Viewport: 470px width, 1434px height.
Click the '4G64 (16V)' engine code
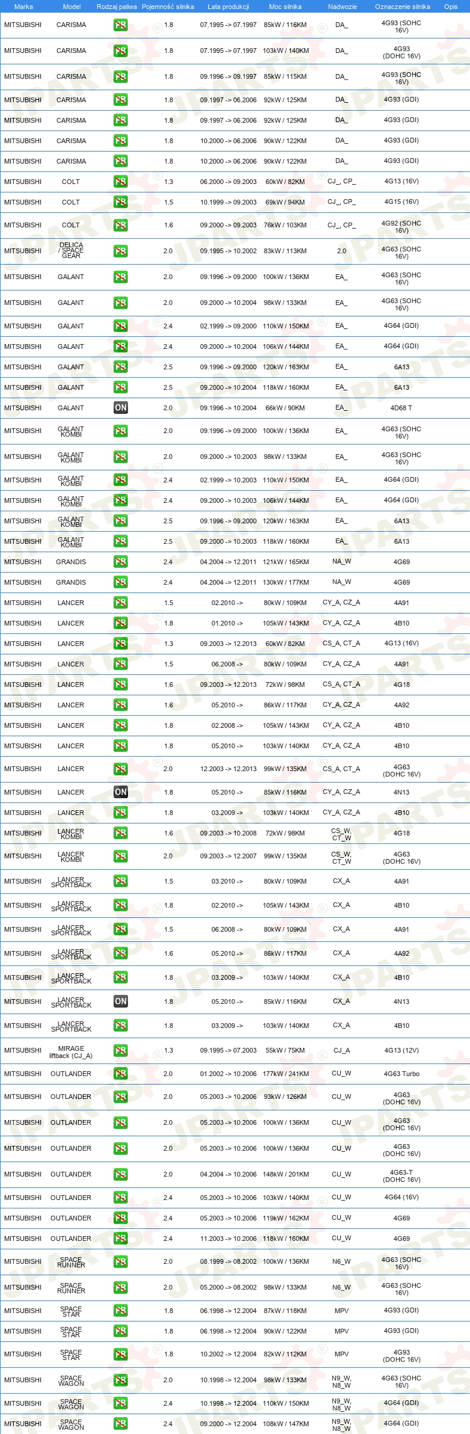[401, 1197]
